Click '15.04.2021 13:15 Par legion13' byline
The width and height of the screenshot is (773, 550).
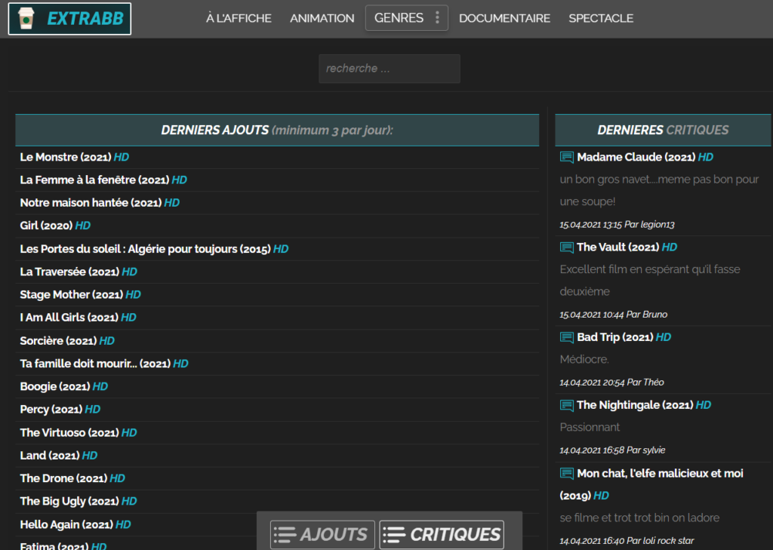617,225
